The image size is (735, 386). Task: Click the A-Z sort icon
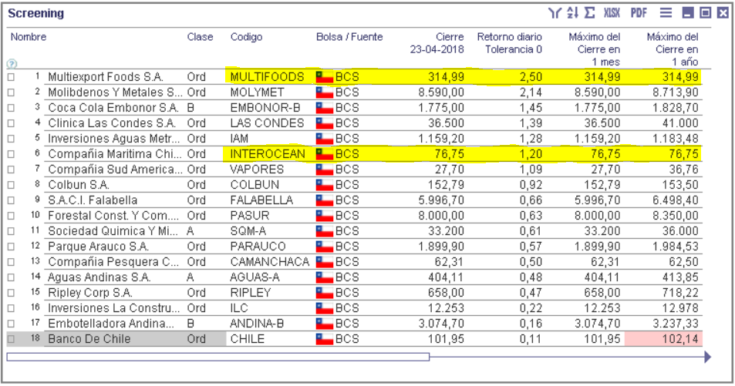572,12
